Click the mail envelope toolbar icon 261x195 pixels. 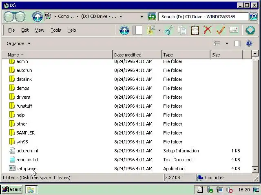tap(234, 30)
